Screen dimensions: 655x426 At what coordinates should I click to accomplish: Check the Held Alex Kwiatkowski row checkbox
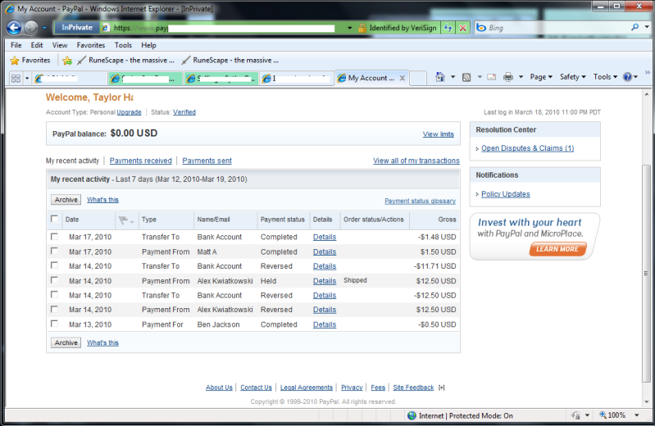pos(54,280)
